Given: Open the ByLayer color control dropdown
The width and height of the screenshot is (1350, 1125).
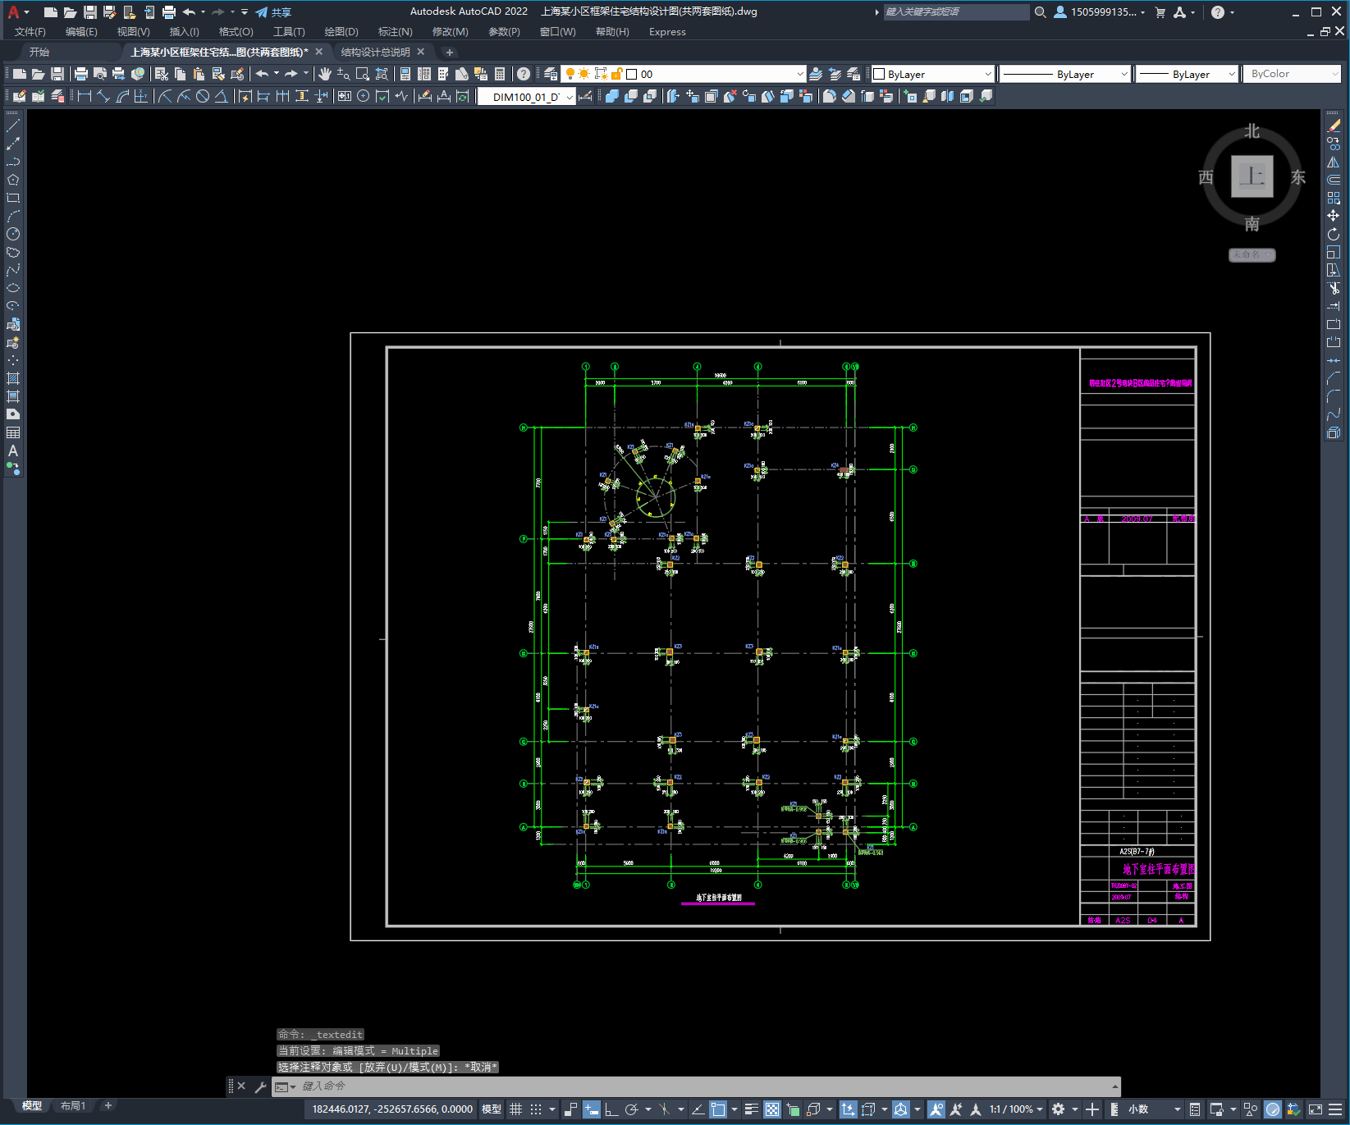Looking at the screenshot, I should coord(932,74).
